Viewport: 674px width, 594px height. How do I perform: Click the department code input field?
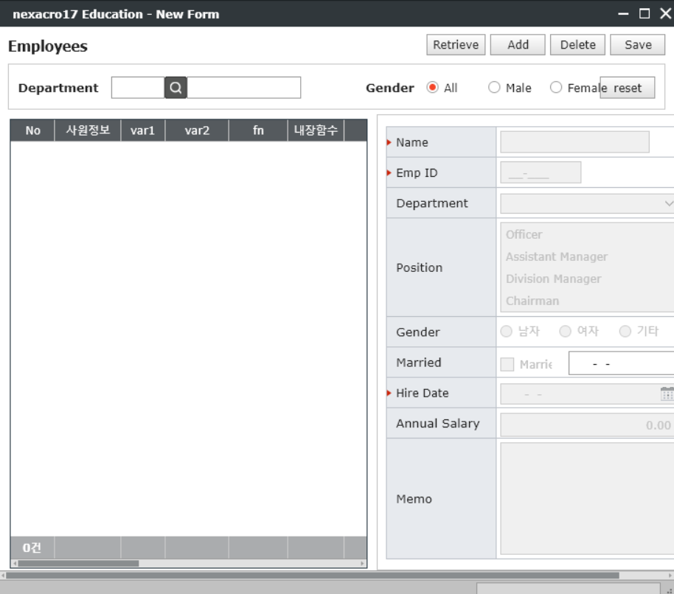coord(138,88)
